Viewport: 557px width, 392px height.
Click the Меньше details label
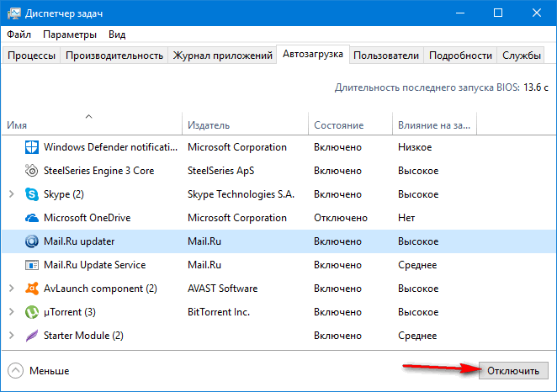coord(49,371)
